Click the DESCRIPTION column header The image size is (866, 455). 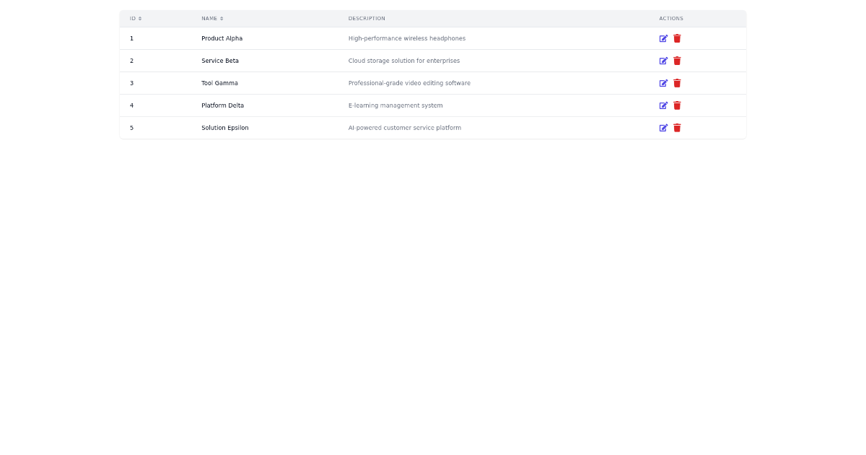click(367, 18)
